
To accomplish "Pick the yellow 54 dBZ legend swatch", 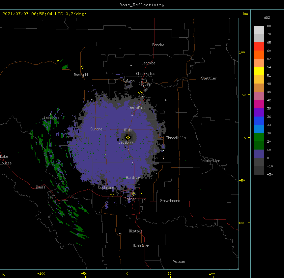I will point(259,71).
